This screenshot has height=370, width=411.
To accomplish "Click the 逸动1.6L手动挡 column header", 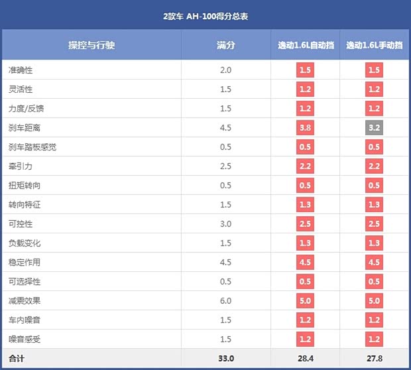I will click(374, 45).
